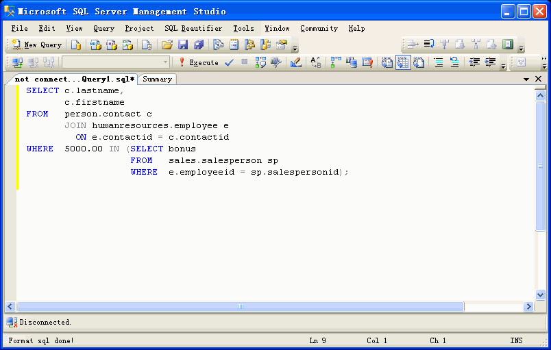This screenshot has height=350, width=551.
Task: Click the vertical scrollbar thumb
Action: (540, 166)
